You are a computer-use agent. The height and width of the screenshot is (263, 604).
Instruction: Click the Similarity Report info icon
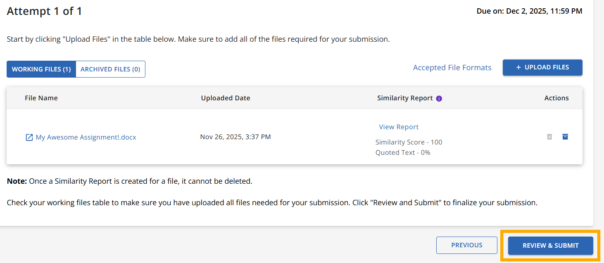439,98
